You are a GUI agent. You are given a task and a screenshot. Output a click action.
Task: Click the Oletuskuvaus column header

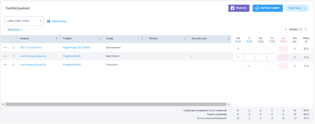[209, 38]
